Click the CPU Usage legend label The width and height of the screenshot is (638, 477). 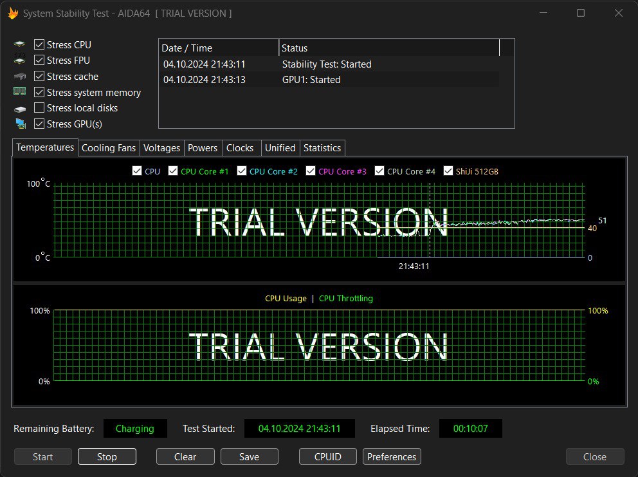[x=286, y=299]
